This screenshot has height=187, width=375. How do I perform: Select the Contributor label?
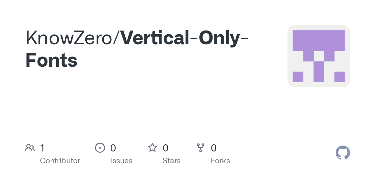[60, 161]
